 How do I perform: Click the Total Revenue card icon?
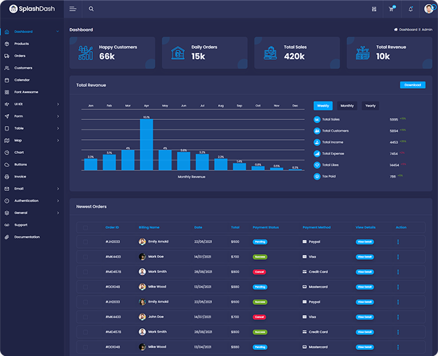point(363,53)
